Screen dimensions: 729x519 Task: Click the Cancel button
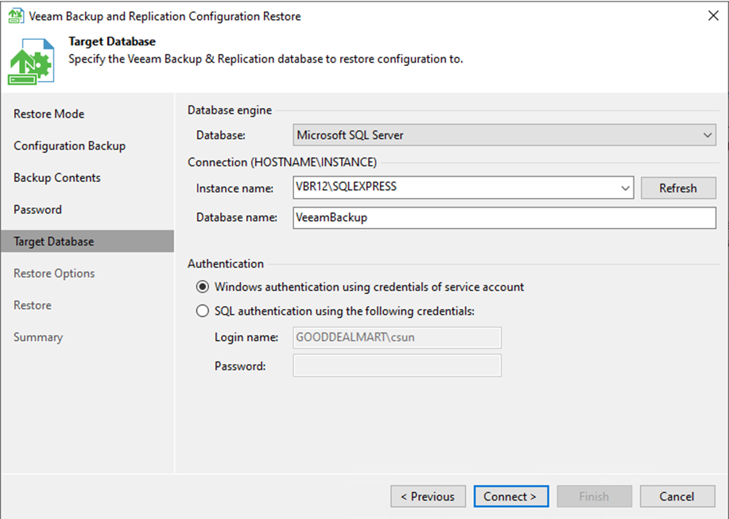coord(677,496)
